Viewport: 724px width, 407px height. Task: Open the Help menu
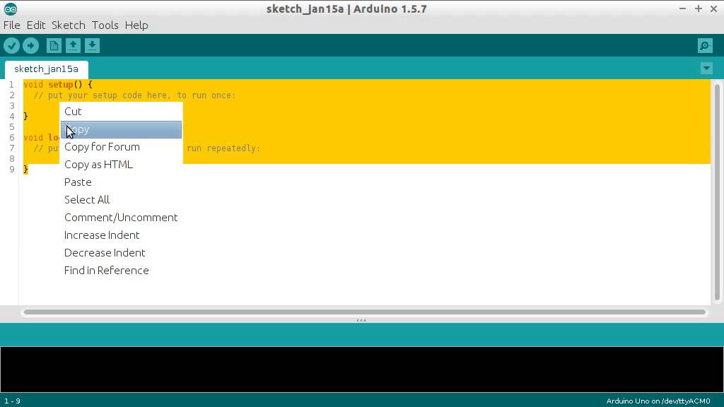coord(136,25)
